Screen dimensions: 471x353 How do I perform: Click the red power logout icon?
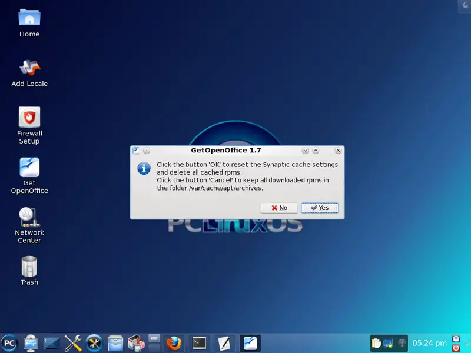click(x=456, y=348)
